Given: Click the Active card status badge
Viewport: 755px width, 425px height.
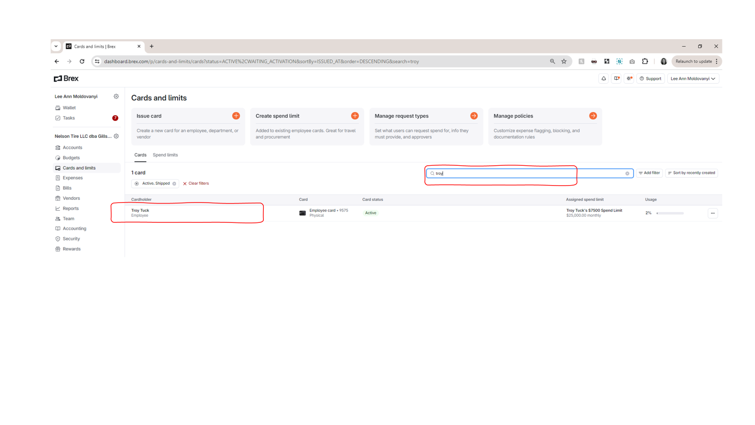Looking at the screenshot, I should 371,213.
